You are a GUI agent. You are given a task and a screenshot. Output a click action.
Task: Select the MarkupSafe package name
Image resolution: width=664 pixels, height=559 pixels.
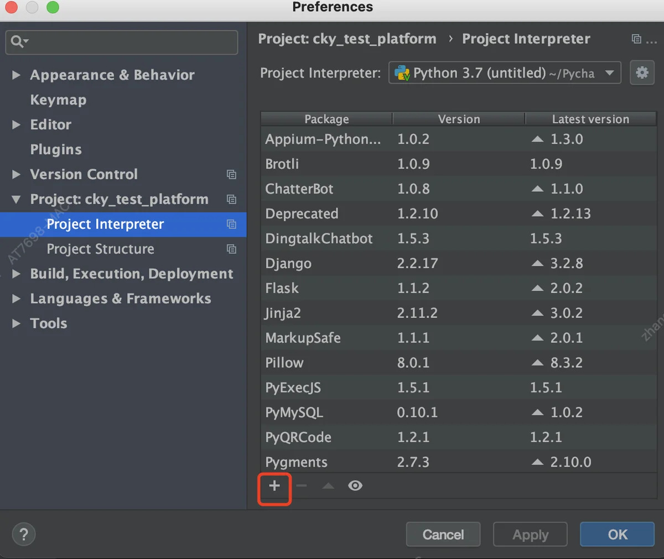tap(303, 338)
